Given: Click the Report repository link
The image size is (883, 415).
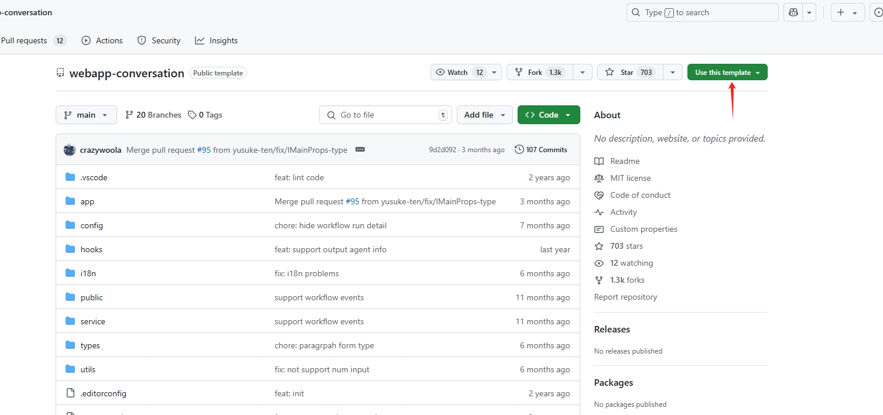Looking at the screenshot, I should [625, 297].
